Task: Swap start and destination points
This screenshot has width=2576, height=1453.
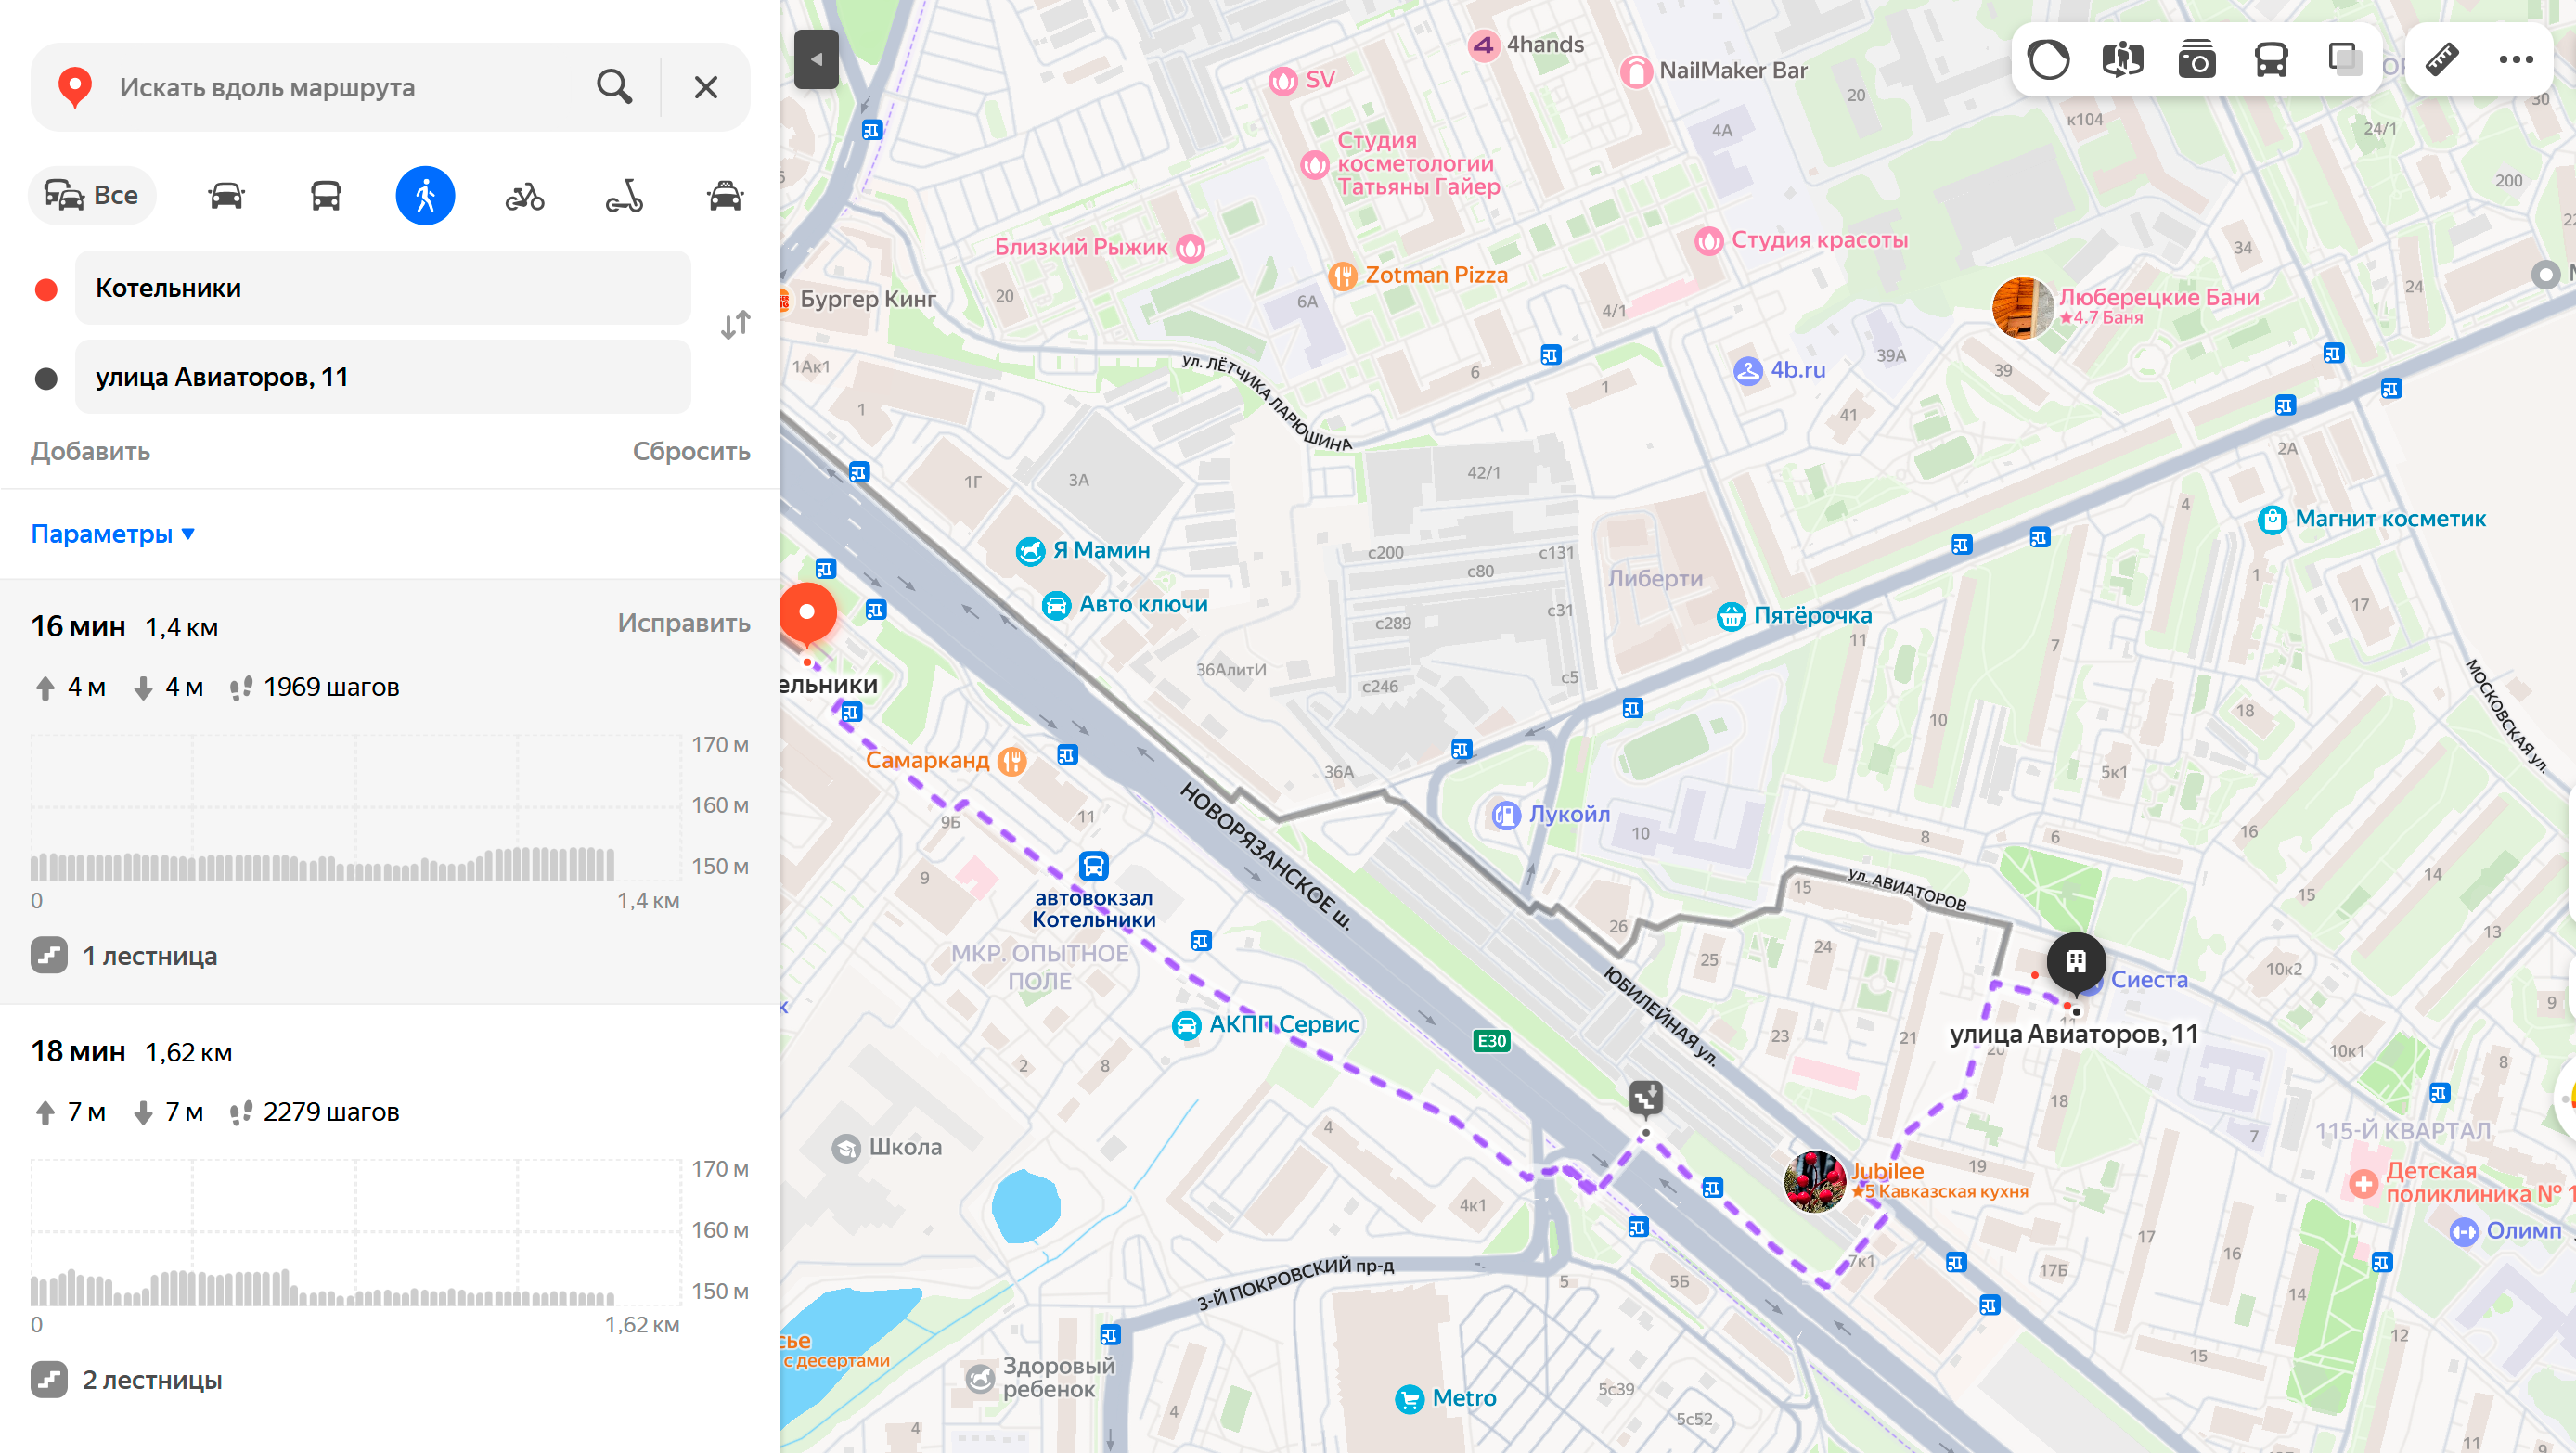Action: click(x=735, y=325)
